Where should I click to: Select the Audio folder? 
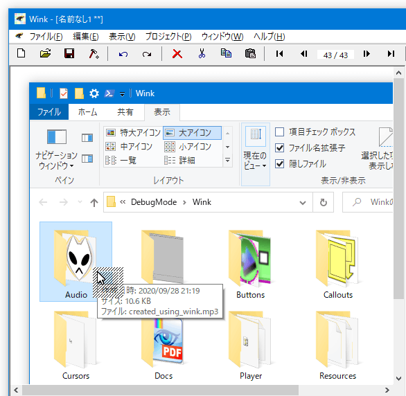76,262
